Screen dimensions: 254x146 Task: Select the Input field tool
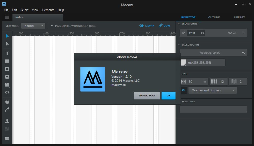pyautogui.click(x=7, y=85)
